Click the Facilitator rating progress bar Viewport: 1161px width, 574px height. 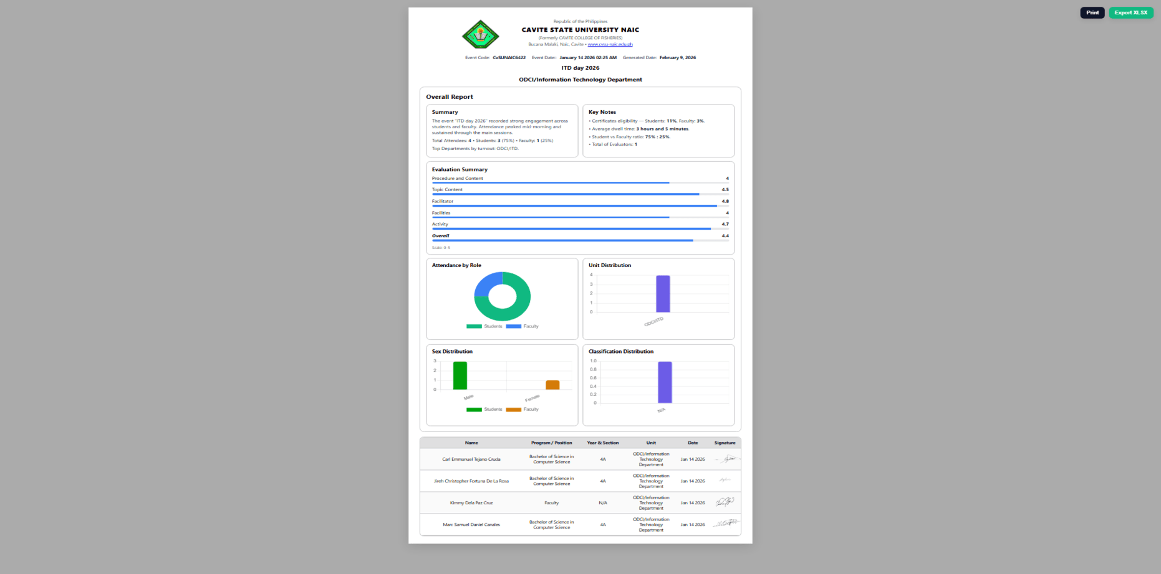coord(580,205)
